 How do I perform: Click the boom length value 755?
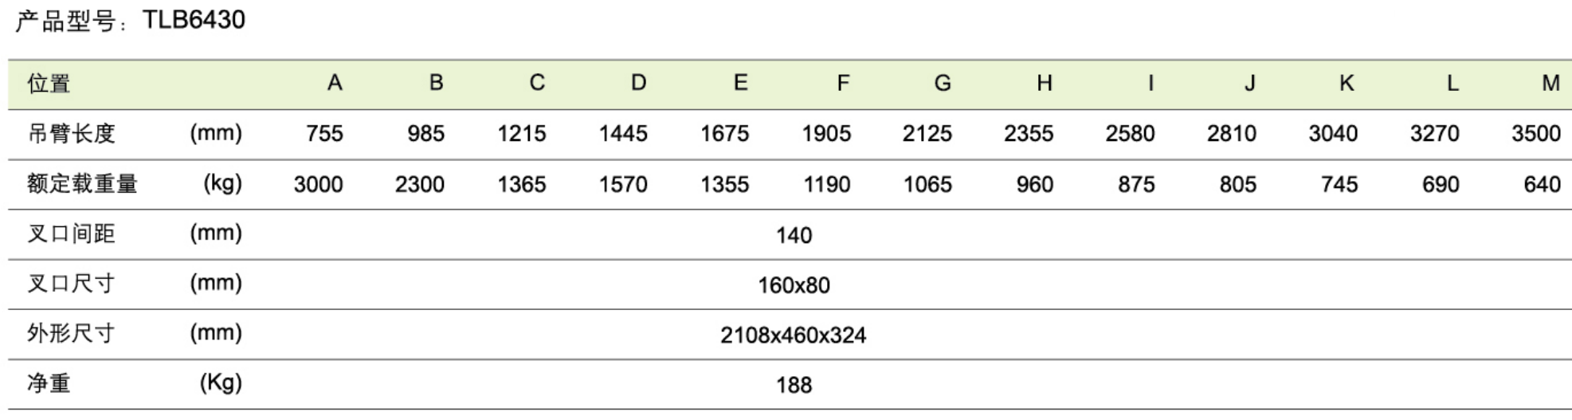point(324,133)
